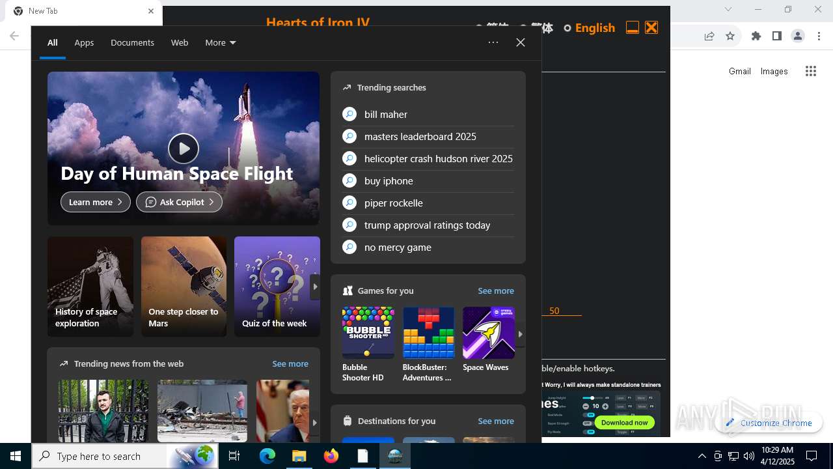
Task: Open One step closer to Mars card
Action: (x=184, y=287)
